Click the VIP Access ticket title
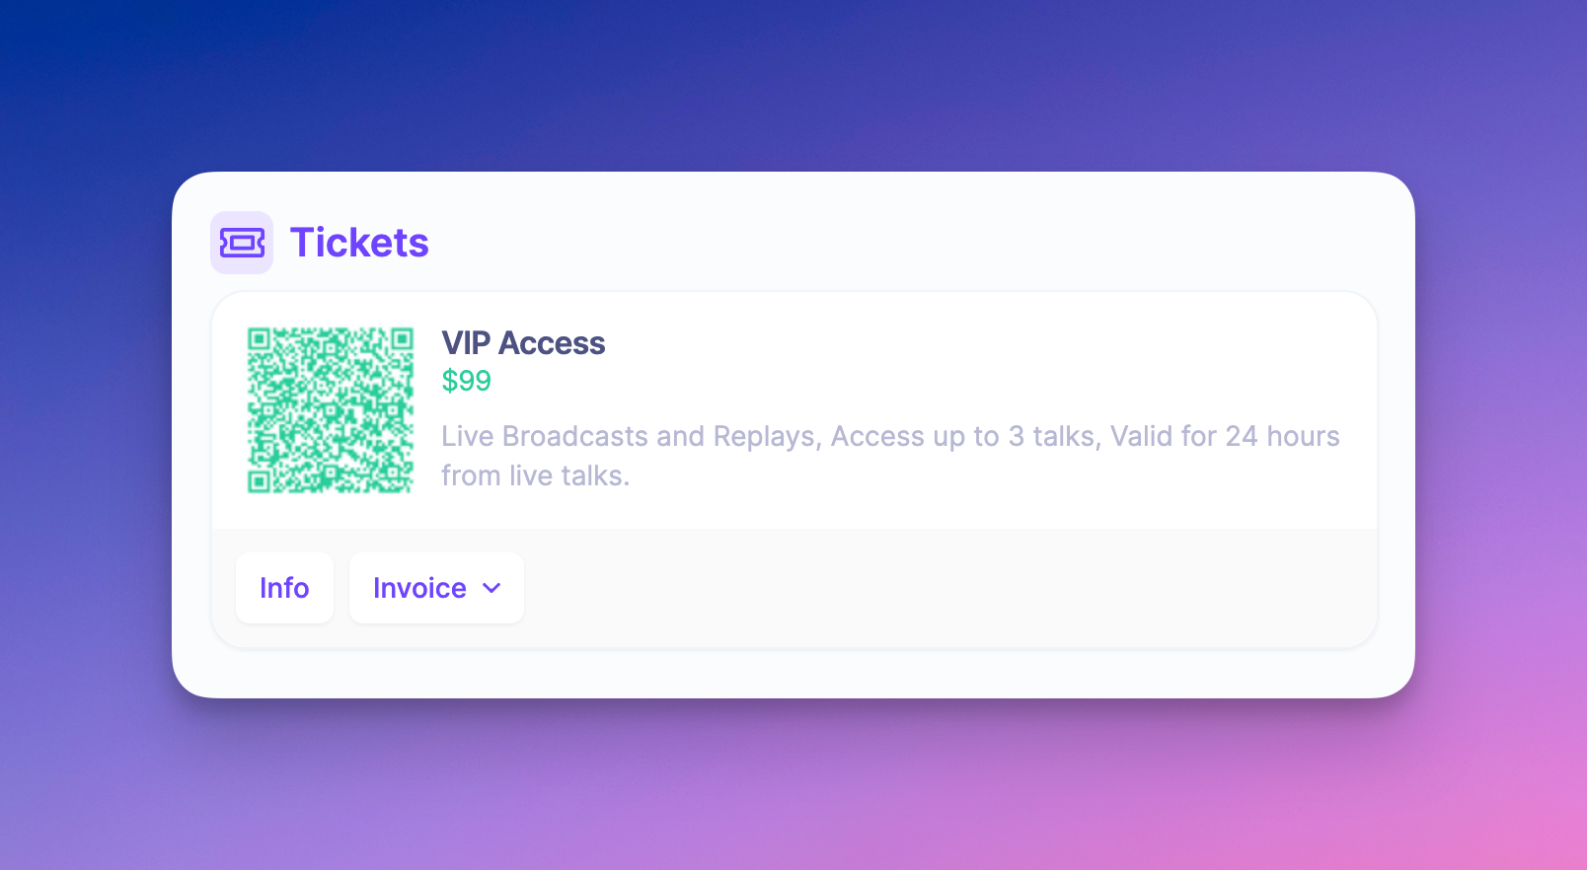 tap(523, 343)
